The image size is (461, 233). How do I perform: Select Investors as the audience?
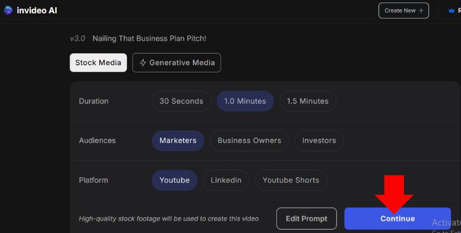coord(319,141)
